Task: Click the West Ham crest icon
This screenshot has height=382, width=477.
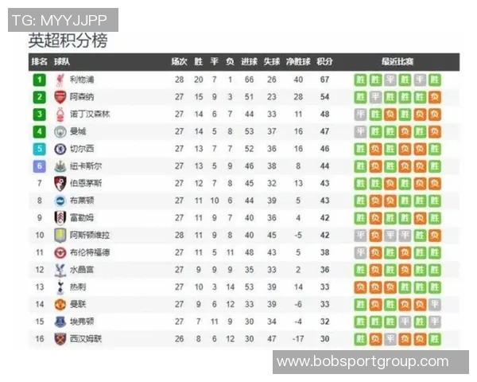Action: (x=60, y=338)
